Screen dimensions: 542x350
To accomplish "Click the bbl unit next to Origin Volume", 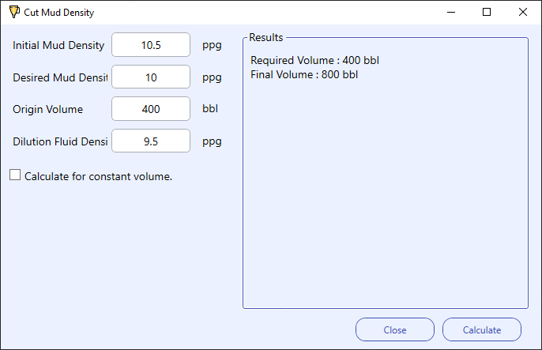I will point(210,108).
